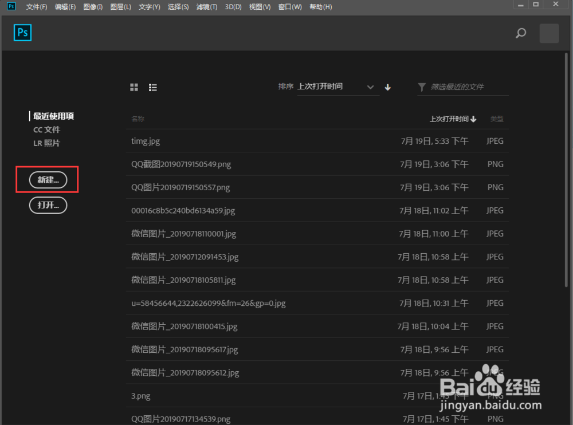Viewport: 573px width, 425px height.
Task: Click date 7月 19日, 5:33 下午
Action: [434, 141]
